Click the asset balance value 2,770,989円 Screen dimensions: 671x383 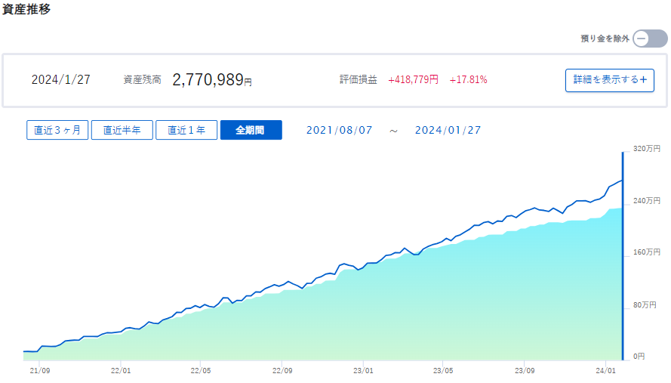pos(212,79)
